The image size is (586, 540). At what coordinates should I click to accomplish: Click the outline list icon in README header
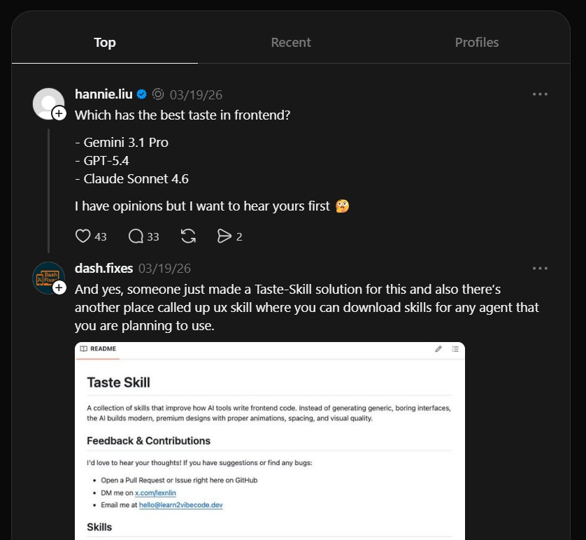tap(455, 348)
